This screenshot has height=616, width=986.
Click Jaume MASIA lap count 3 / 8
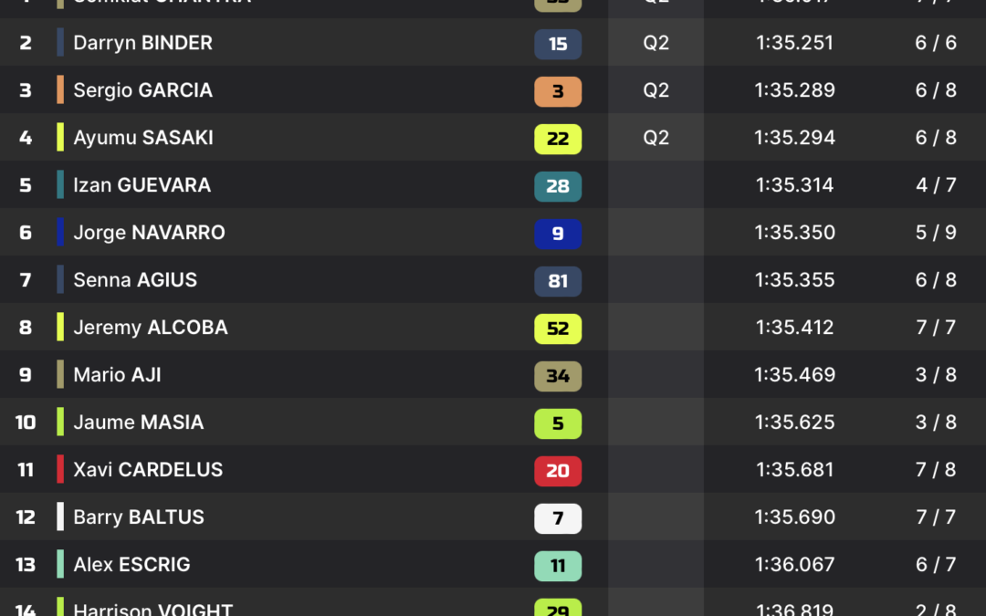936,422
